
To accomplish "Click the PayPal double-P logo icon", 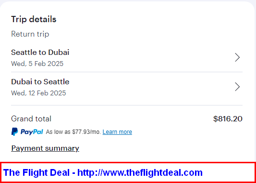I will pos(14,132).
